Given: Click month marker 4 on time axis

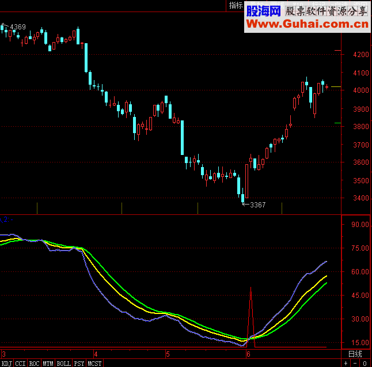Looking at the screenshot, I should pos(96,354).
